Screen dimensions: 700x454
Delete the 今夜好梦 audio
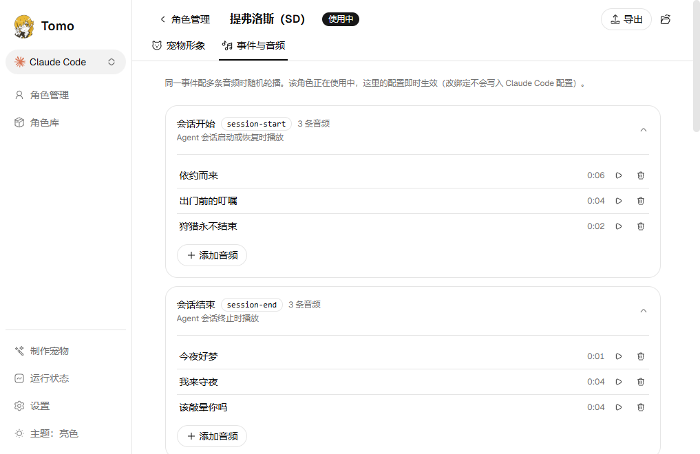[x=641, y=356]
